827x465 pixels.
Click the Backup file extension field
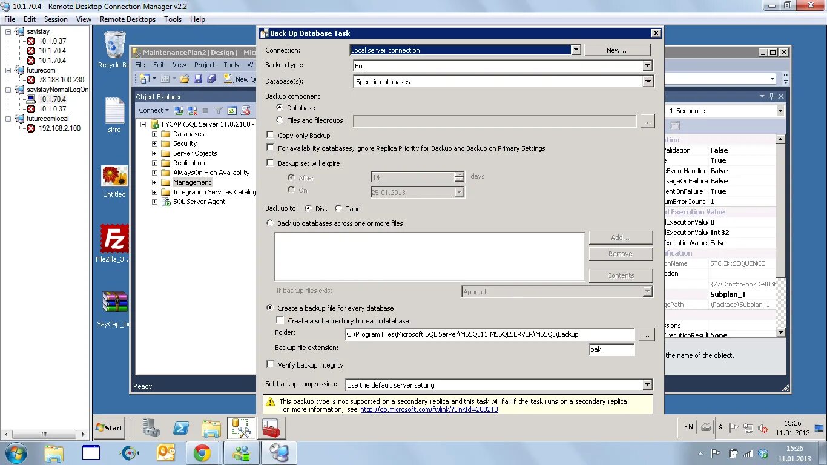point(612,349)
